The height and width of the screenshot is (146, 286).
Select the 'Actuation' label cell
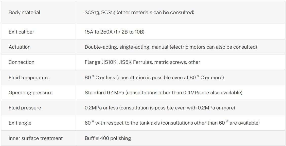(x=20, y=47)
